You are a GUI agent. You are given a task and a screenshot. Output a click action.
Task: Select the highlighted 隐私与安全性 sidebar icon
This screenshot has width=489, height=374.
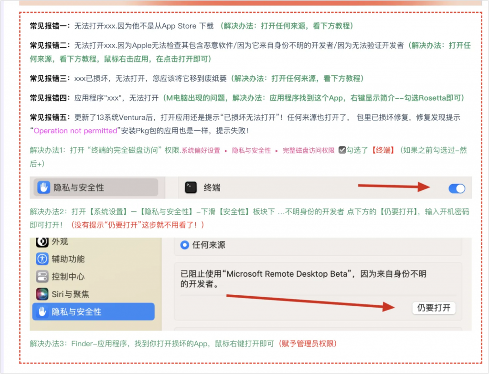(43, 312)
